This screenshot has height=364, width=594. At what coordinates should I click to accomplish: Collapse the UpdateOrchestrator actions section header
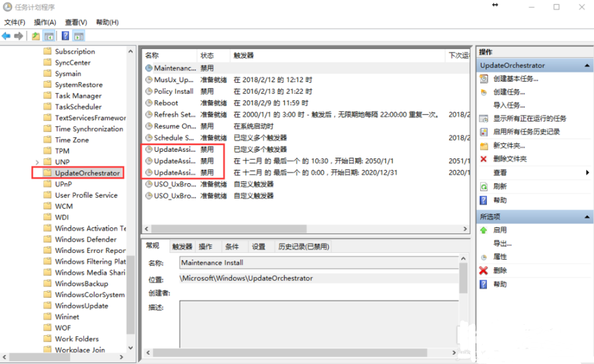[587, 66]
